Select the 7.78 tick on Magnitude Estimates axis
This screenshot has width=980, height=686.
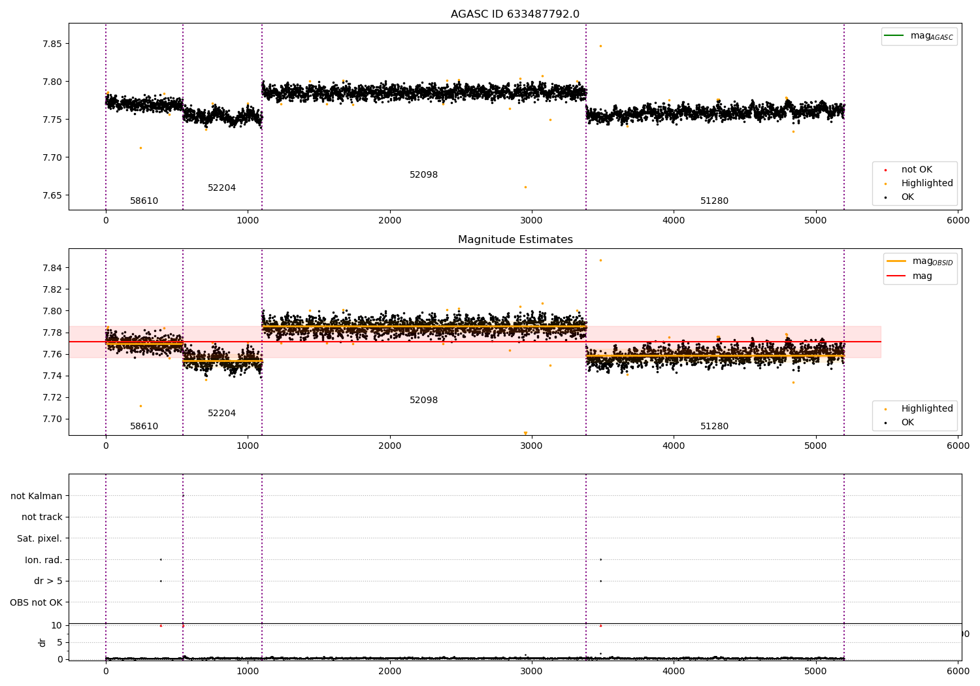pyautogui.click(x=52, y=333)
